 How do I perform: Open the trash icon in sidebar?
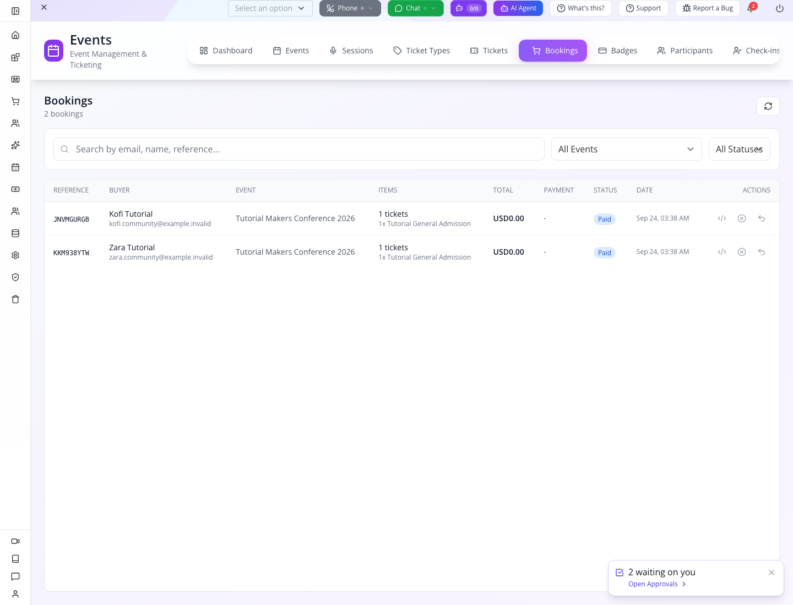pos(15,299)
